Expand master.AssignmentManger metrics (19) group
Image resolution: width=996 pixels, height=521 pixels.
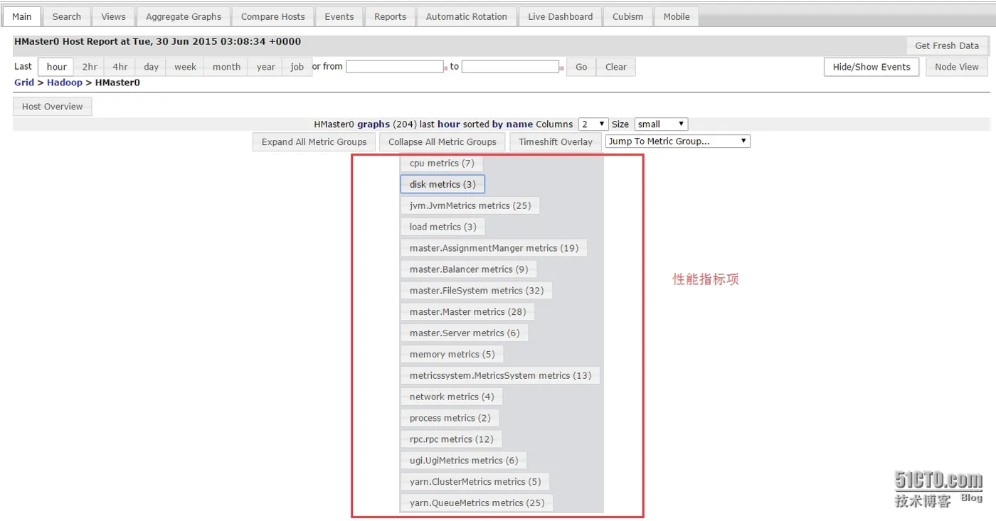tap(494, 248)
